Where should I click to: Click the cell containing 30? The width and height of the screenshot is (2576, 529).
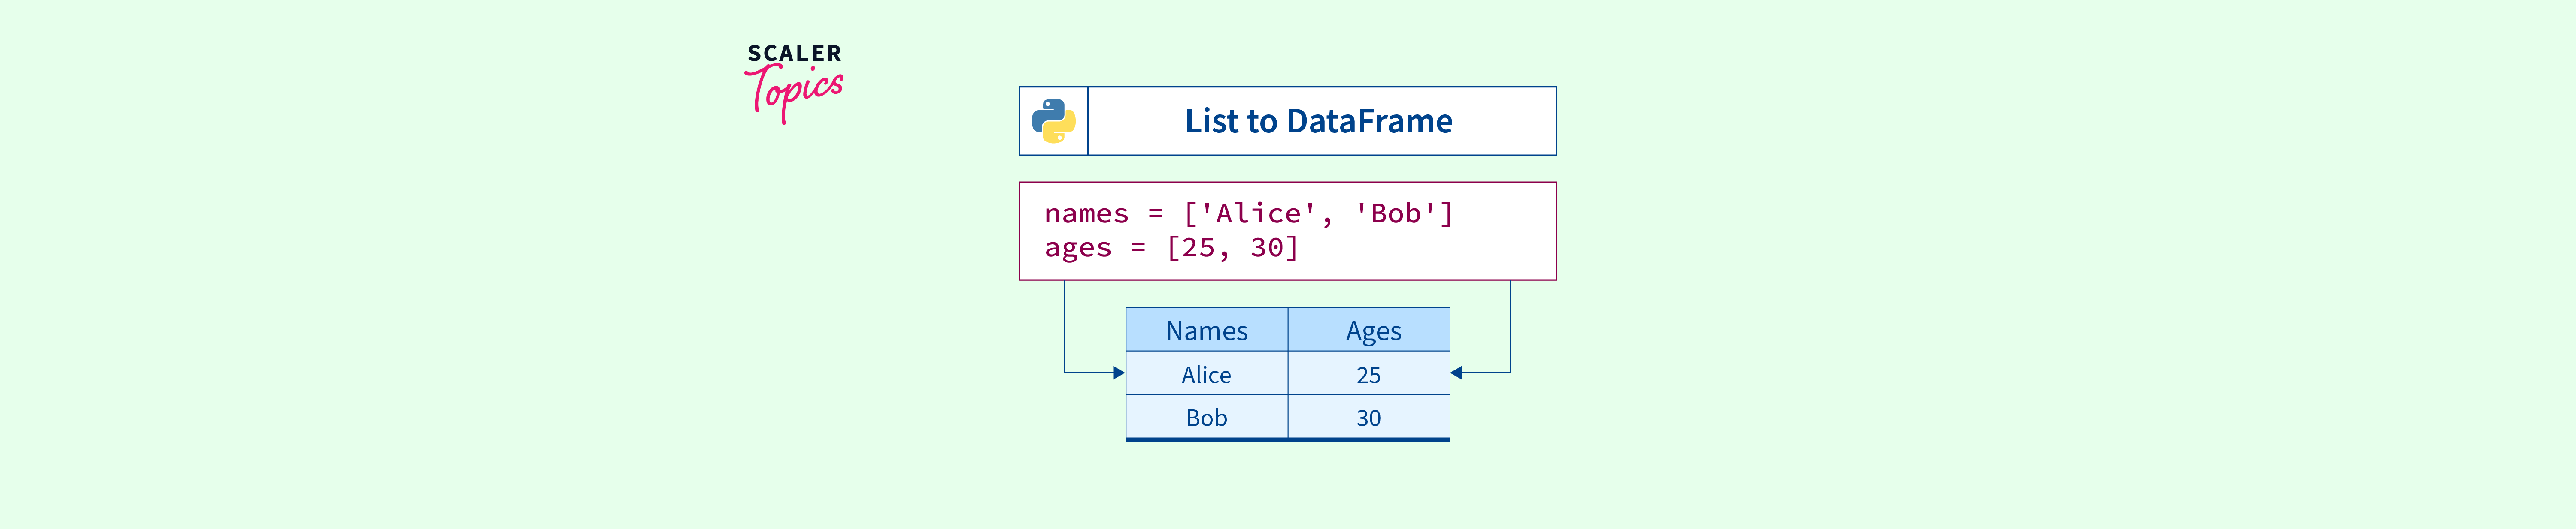tap(1368, 417)
